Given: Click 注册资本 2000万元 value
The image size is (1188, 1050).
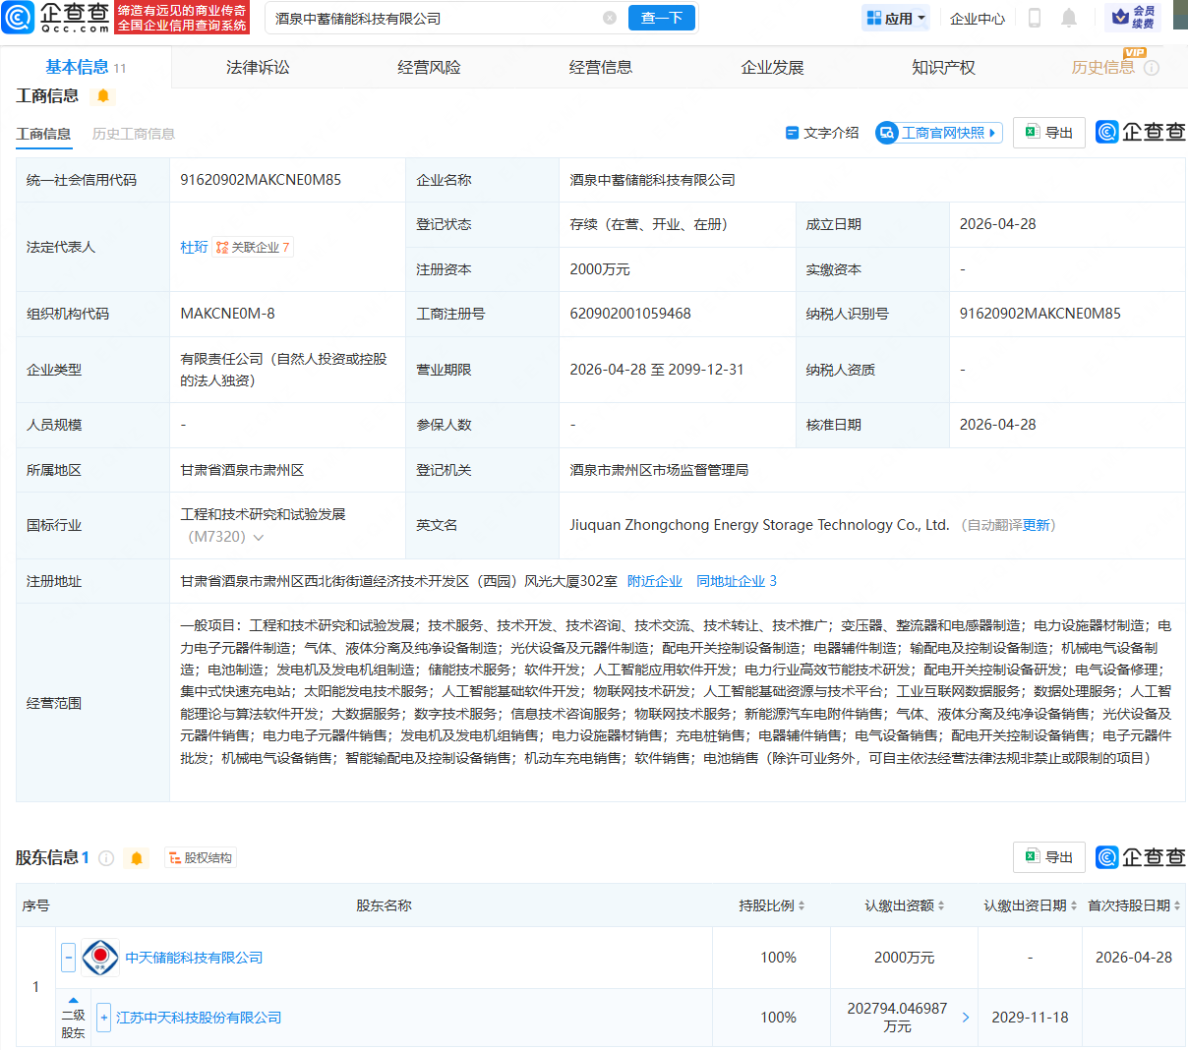Looking at the screenshot, I should click(x=600, y=269).
